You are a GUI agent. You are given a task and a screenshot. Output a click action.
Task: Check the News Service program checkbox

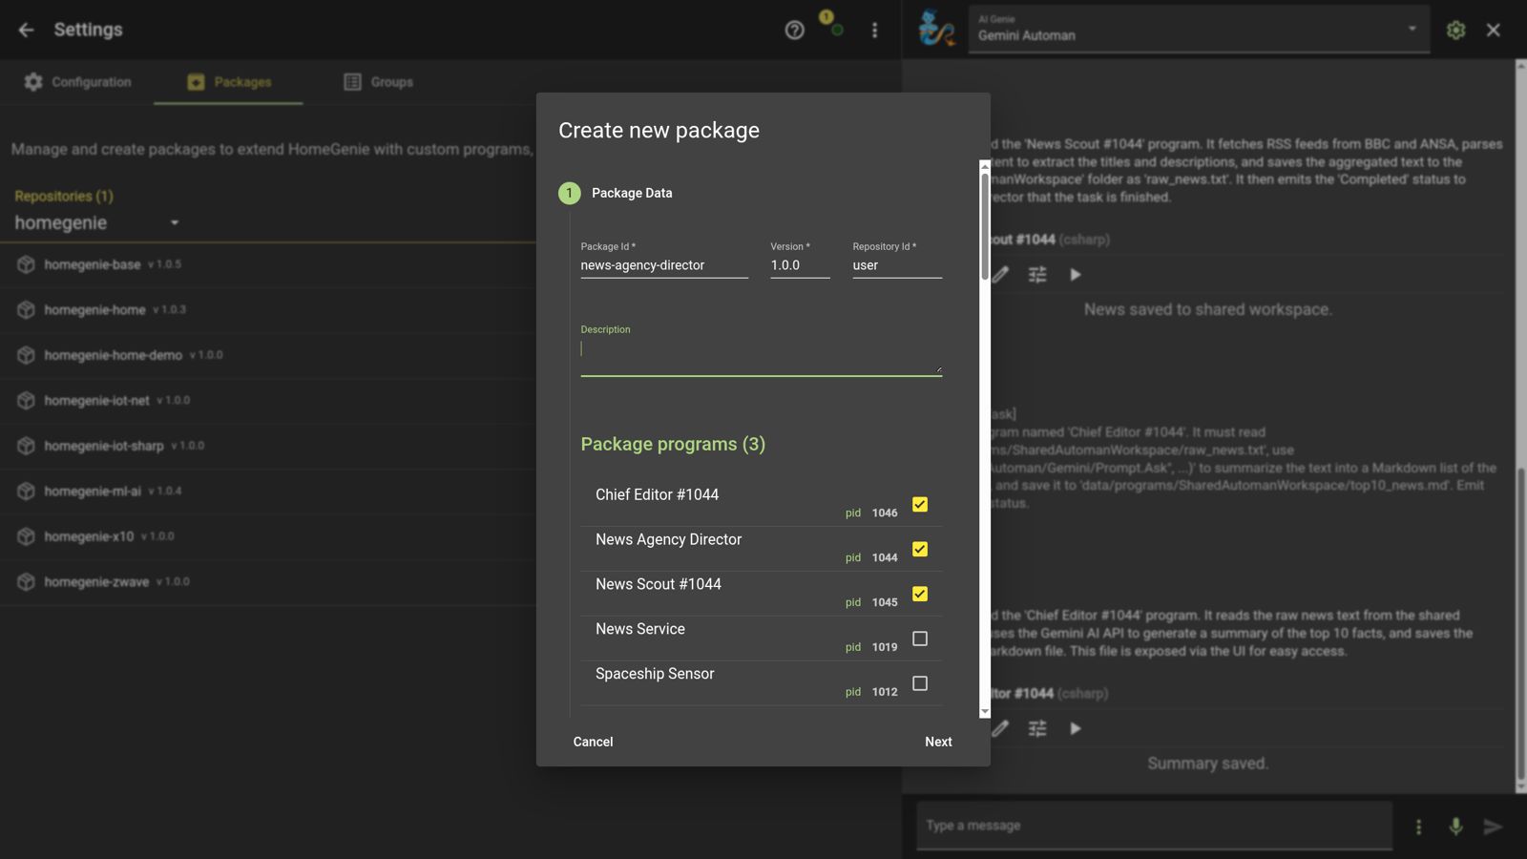point(920,639)
